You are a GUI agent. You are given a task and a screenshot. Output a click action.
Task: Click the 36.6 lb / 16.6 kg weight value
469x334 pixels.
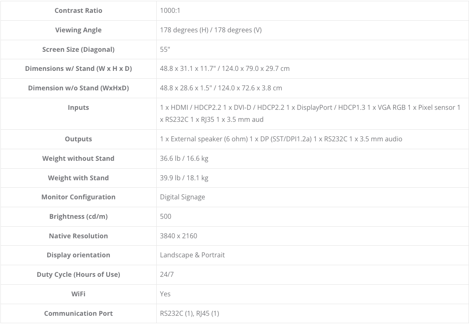[x=184, y=158]
